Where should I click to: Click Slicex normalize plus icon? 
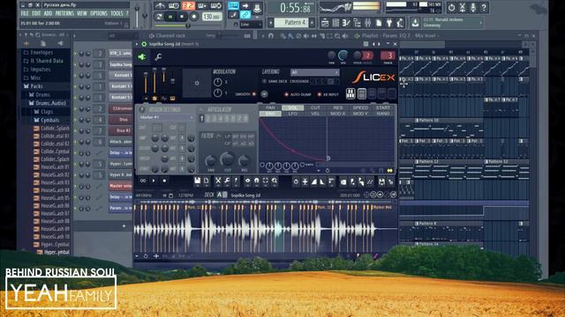tap(305, 182)
